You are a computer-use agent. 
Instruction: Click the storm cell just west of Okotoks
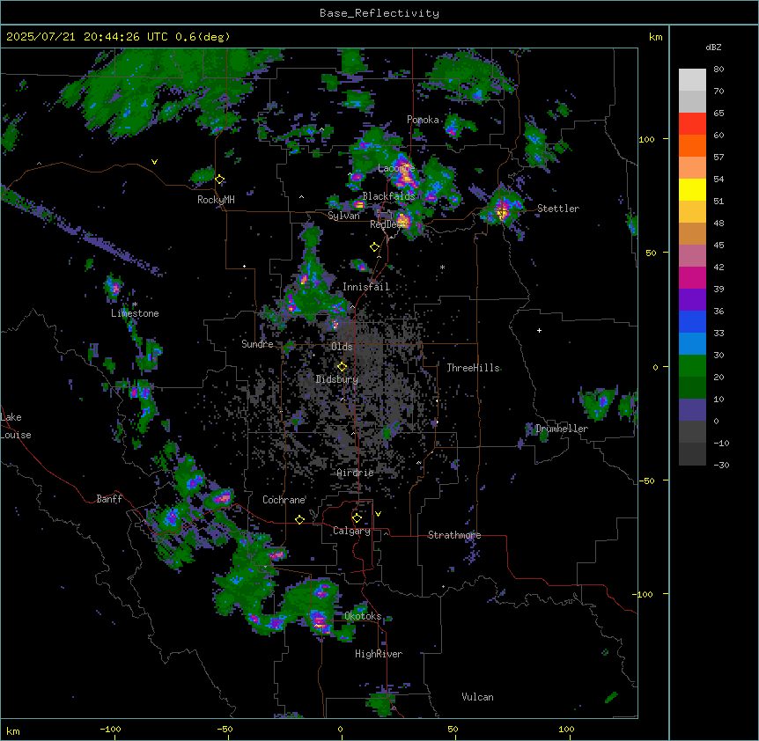[x=321, y=620]
